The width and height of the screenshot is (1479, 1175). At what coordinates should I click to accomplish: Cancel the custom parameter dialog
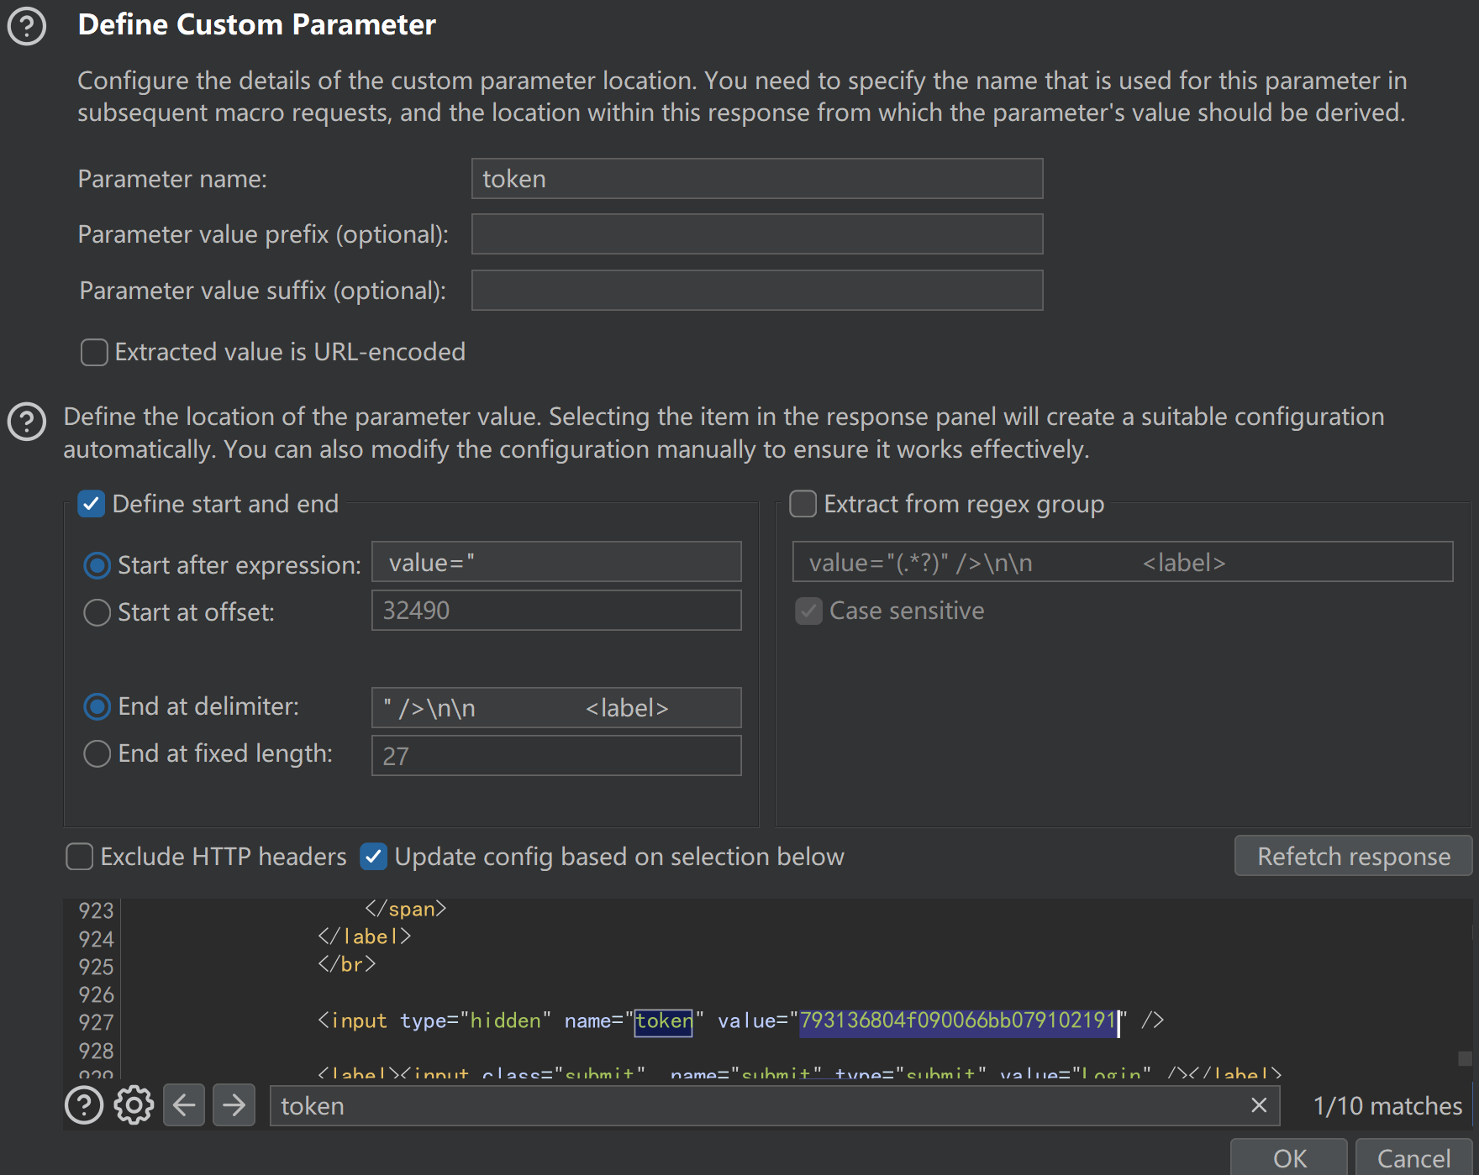(1413, 1158)
